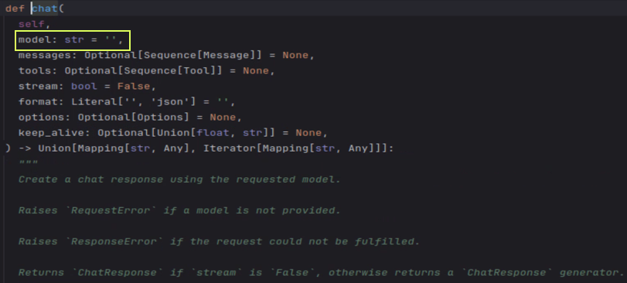This screenshot has height=283, width=627.
Task: Click 'options' parameter name
Action: point(42,118)
